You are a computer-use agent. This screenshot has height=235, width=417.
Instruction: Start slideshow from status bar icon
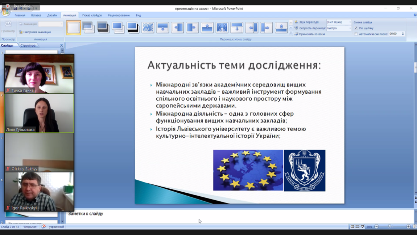362,227
